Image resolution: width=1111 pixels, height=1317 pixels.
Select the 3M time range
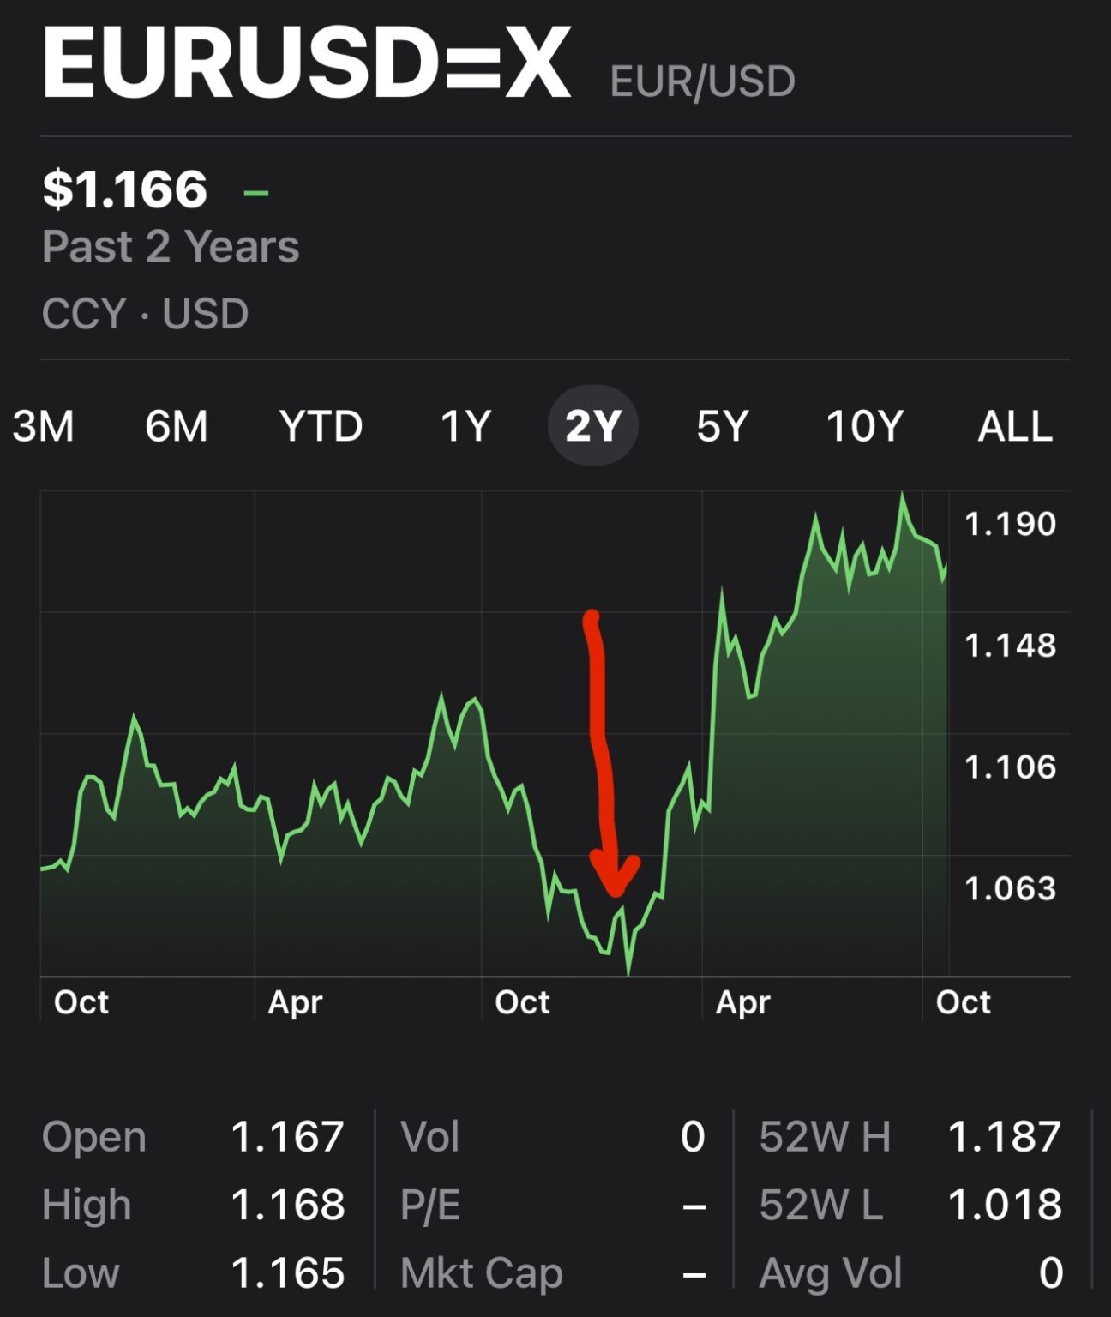tap(44, 426)
